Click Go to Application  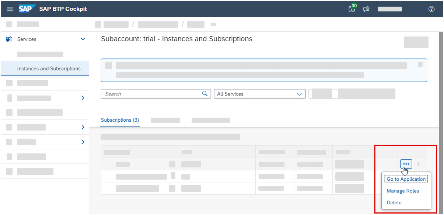(x=406, y=179)
